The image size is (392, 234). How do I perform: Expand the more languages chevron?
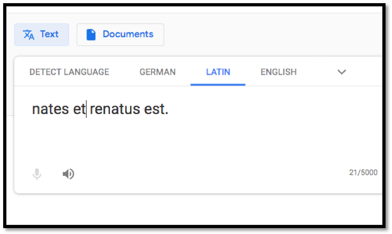coord(342,72)
